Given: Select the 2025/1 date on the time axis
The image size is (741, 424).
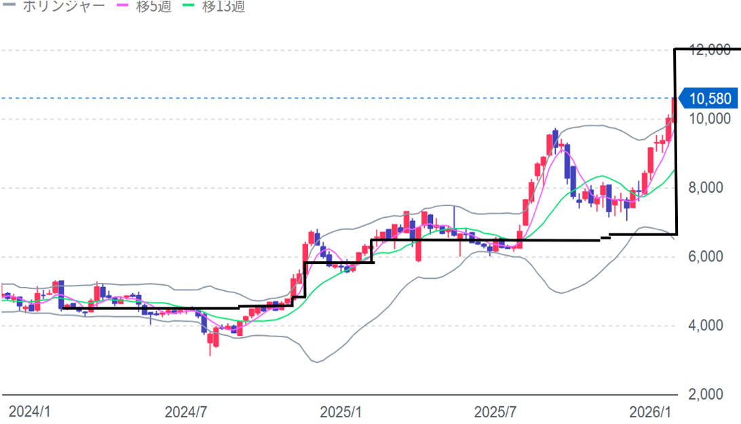Looking at the screenshot, I should (x=341, y=412).
